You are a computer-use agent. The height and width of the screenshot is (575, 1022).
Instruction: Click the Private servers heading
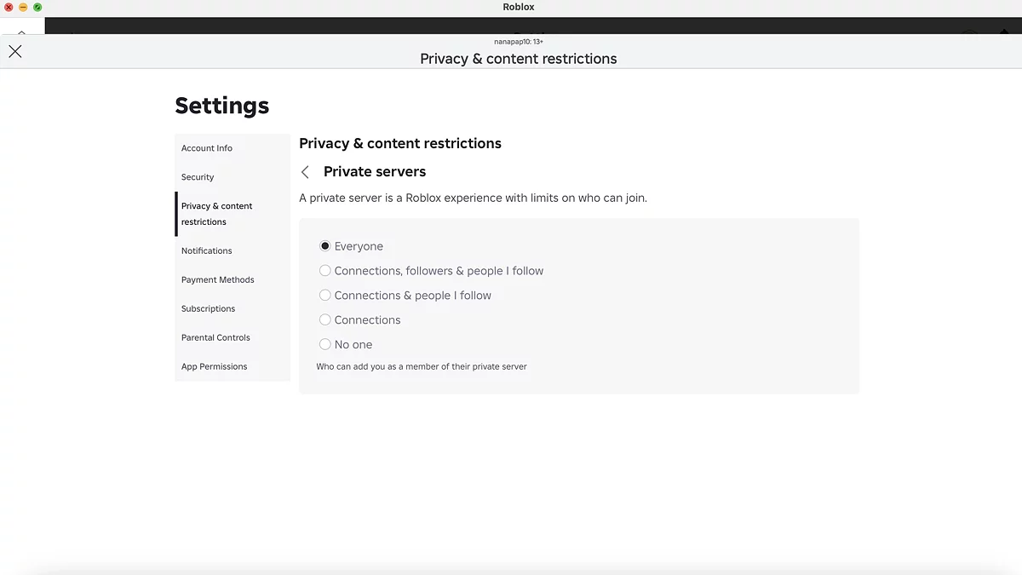(x=375, y=172)
